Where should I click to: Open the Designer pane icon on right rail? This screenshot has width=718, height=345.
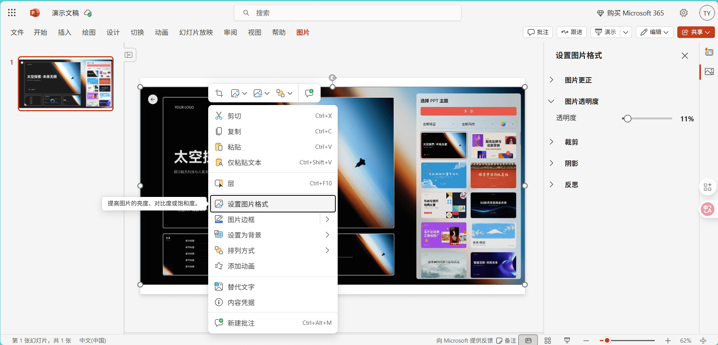point(709,52)
